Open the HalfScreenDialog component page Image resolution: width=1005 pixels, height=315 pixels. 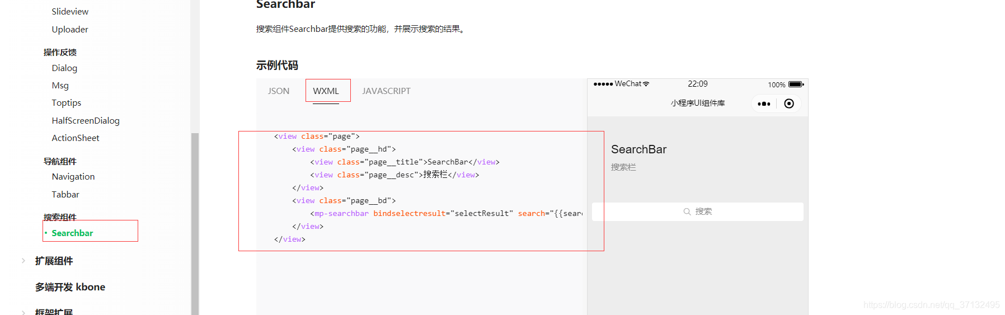86,121
